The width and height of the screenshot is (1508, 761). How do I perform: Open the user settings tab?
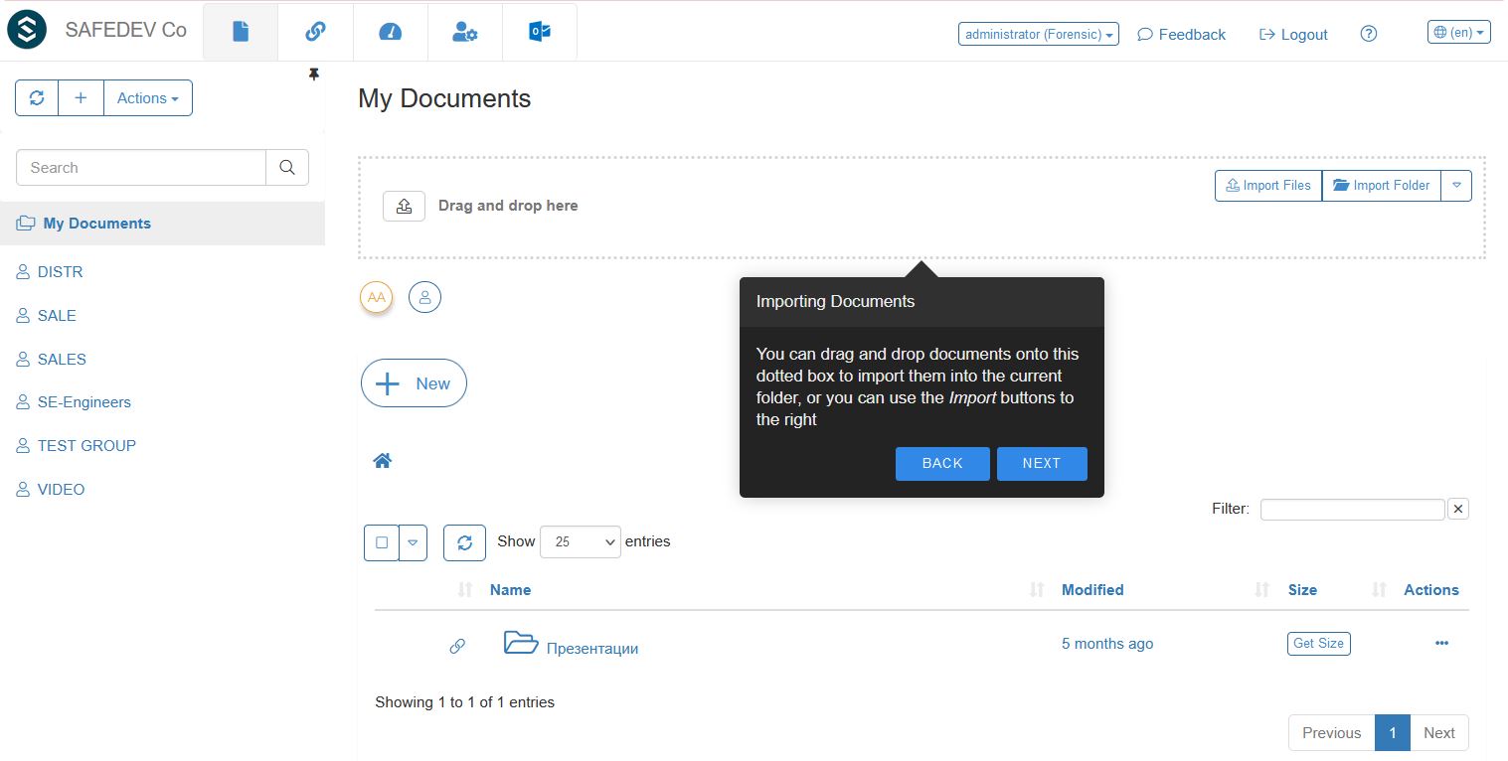point(465,32)
